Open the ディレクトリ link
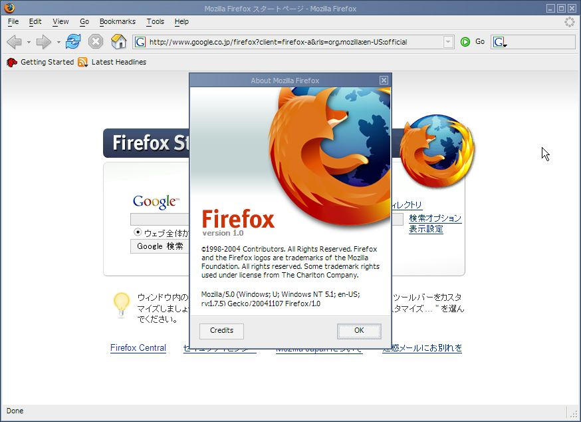 [x=407, y=205]
